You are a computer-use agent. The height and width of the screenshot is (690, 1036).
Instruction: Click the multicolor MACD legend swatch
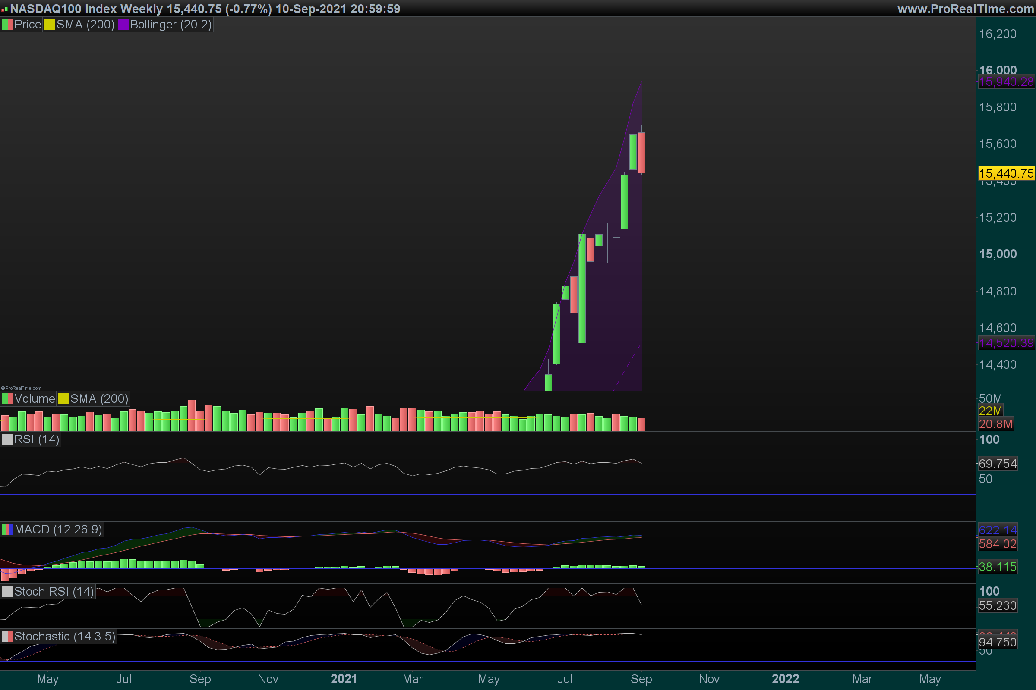click(7, 530)
